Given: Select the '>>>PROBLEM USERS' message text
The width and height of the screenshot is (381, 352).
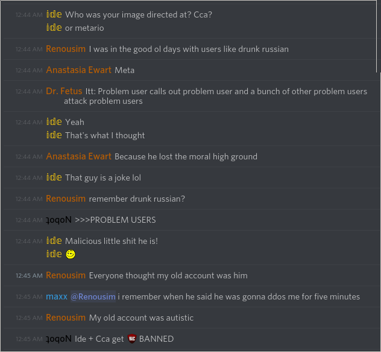Looking at the screenshot, I should click(115, 220).
